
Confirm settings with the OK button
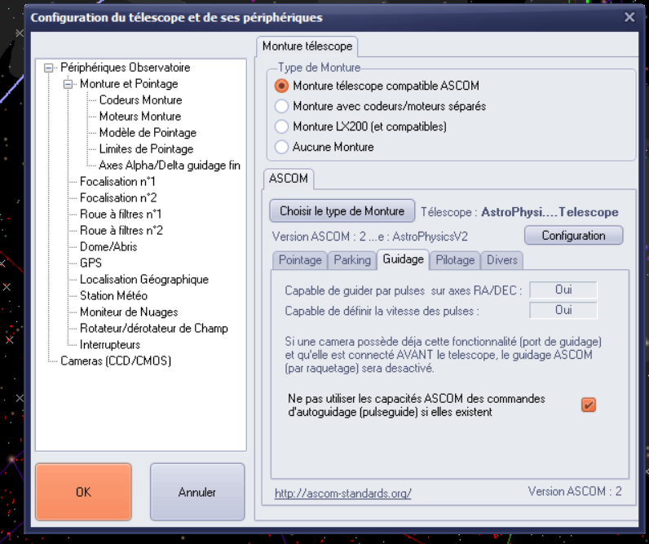click(83, 492)
